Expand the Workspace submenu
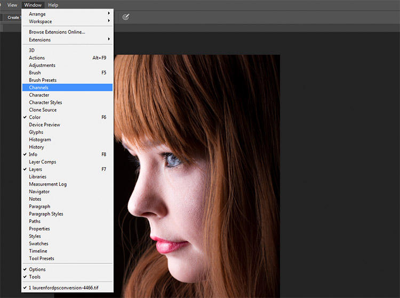 [67, 21]
